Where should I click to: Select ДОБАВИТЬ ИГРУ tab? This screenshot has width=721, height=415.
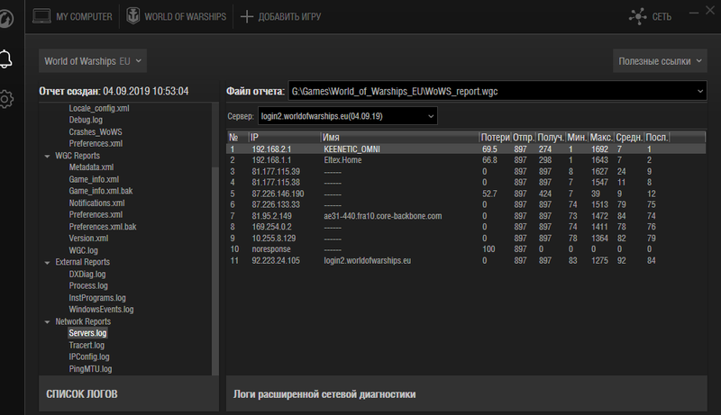(281, 16)
